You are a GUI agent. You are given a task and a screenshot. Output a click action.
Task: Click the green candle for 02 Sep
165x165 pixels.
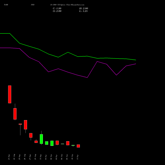point(52,143)
